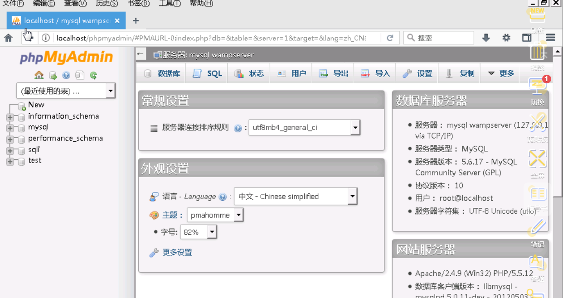This screenshot has height=298, width=563.
Task: Open browser downloads arrow icon
Action: click(x=486, y=38)
